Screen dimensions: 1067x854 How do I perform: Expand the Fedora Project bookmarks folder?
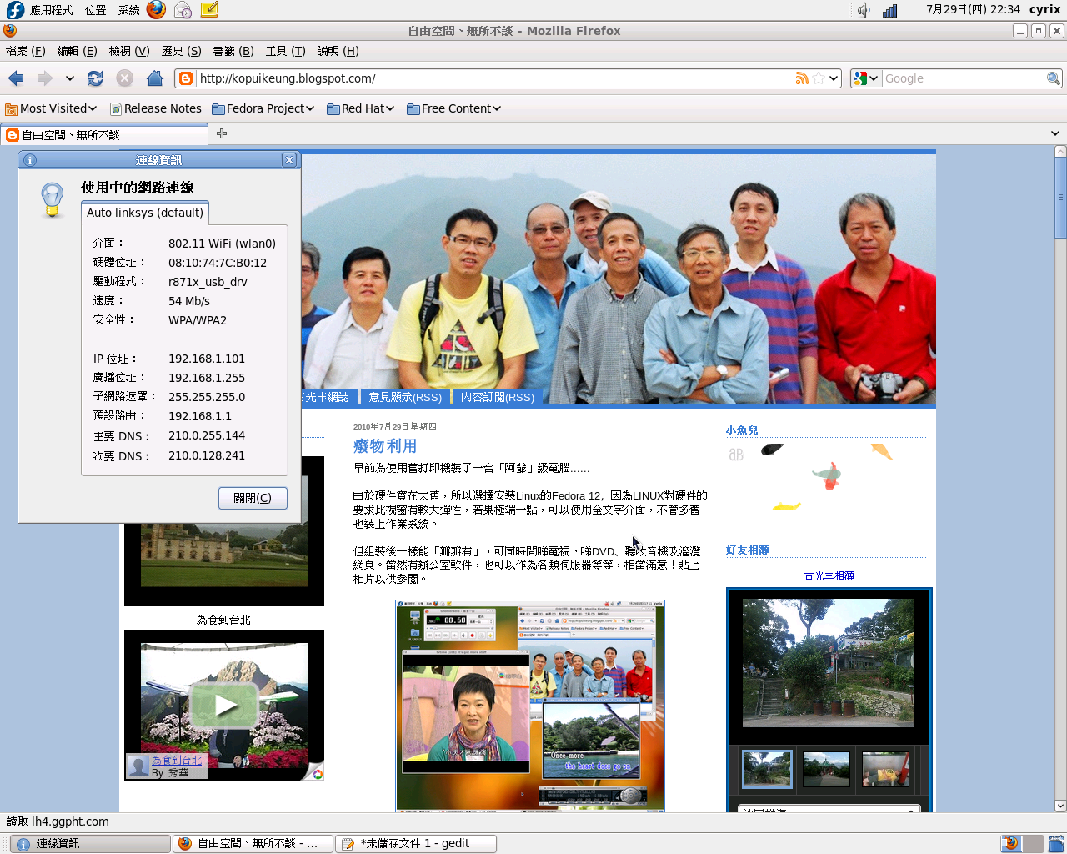tap(263, 108)
